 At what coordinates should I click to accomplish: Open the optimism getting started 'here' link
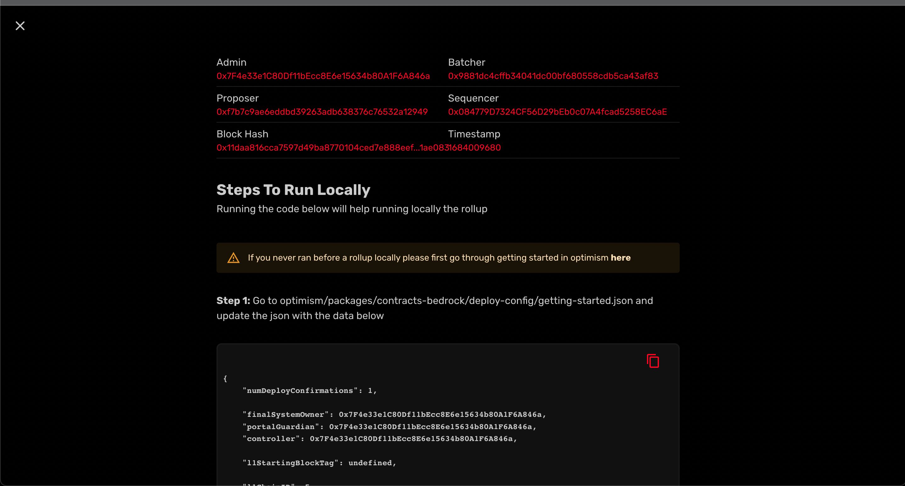621,258
